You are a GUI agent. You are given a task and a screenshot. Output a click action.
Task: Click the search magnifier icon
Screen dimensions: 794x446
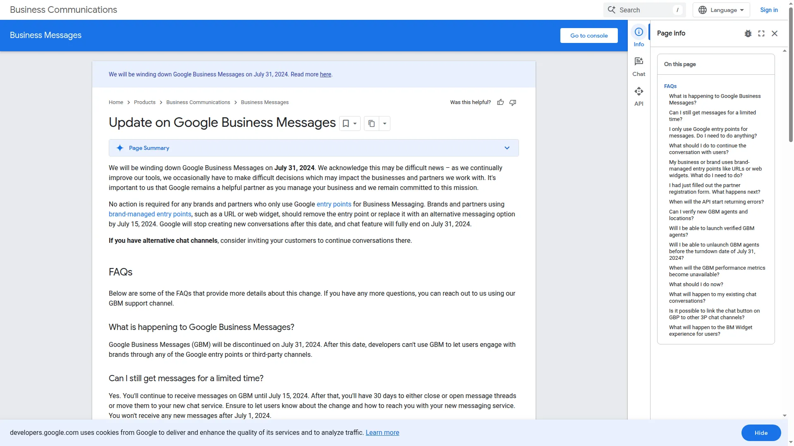coord(612,9)
